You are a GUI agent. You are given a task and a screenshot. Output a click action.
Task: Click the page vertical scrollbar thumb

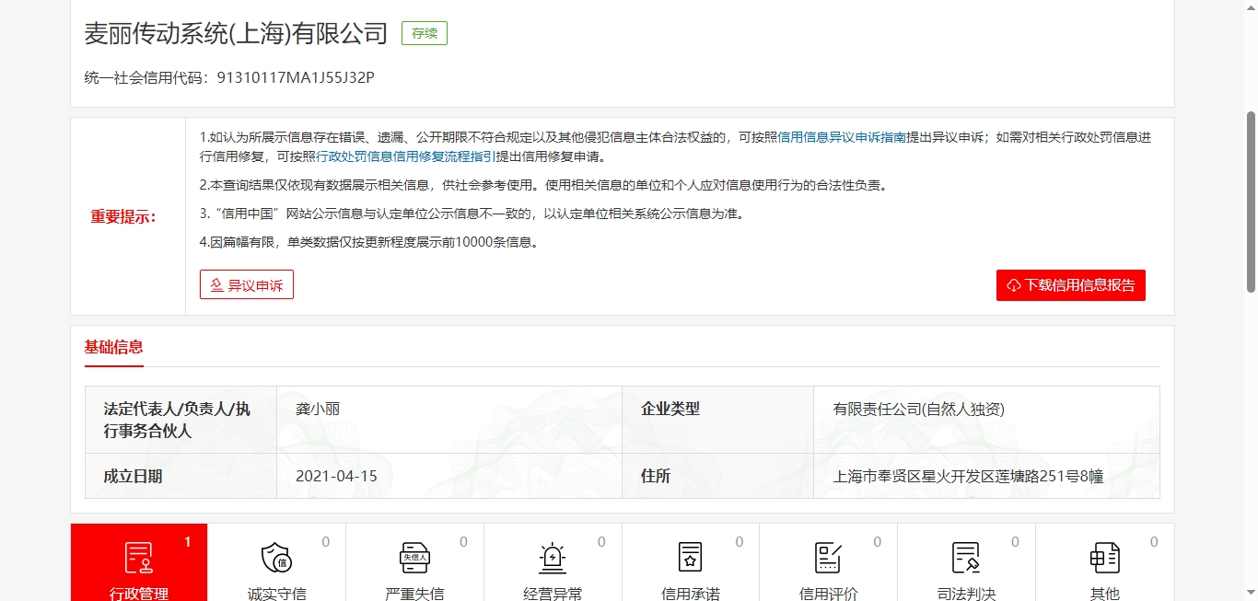1251,202
